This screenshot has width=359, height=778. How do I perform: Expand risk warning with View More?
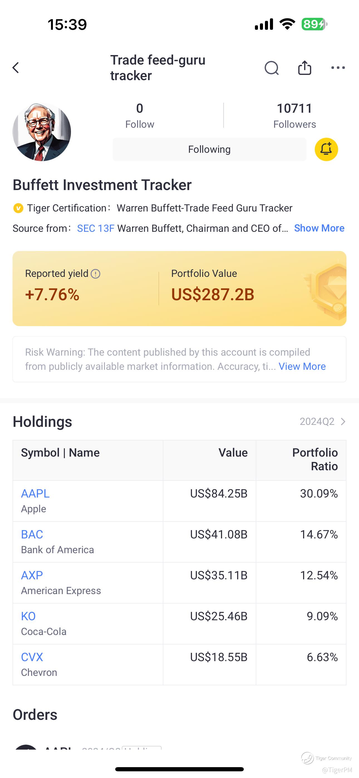(302, 366)
